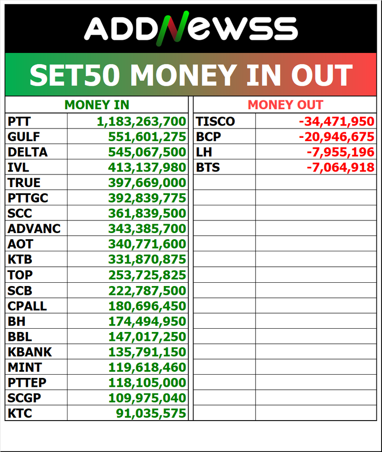
Task: Select the GULF value 551,601,275
Action: point(147,137)
